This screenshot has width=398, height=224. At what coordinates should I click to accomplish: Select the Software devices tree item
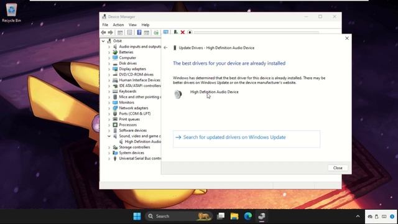132,130
